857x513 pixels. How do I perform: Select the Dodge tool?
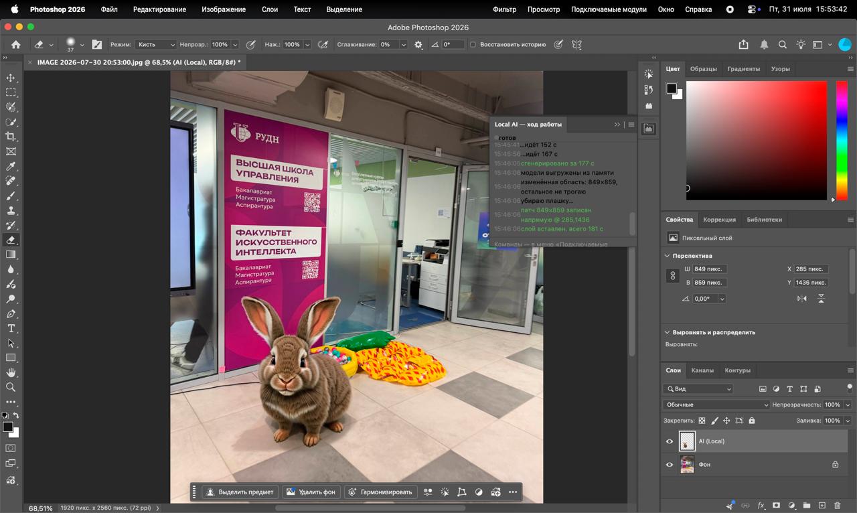point(11,299)
